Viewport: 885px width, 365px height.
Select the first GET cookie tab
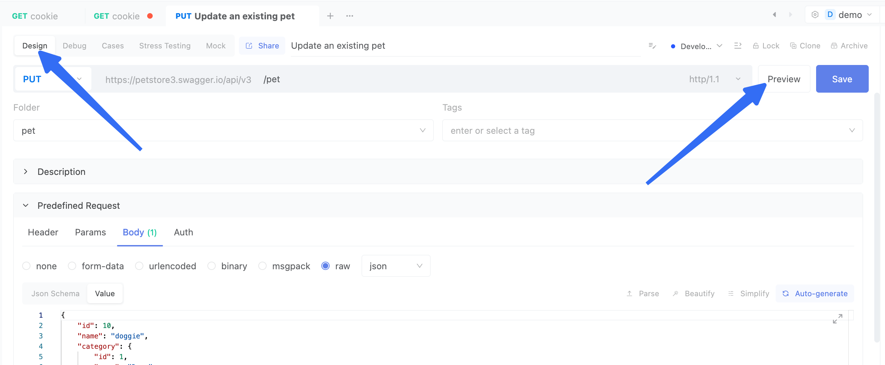(35, 16)
